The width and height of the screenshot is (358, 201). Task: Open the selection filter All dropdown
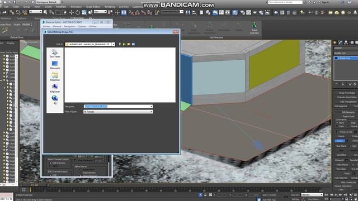tap(35, 12)
